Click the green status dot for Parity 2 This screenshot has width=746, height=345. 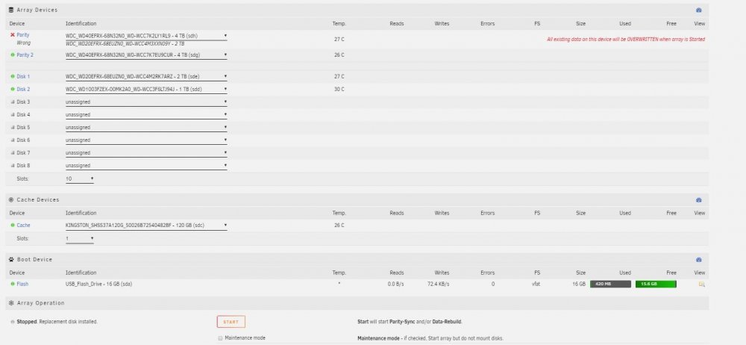(x=13, y=55)
